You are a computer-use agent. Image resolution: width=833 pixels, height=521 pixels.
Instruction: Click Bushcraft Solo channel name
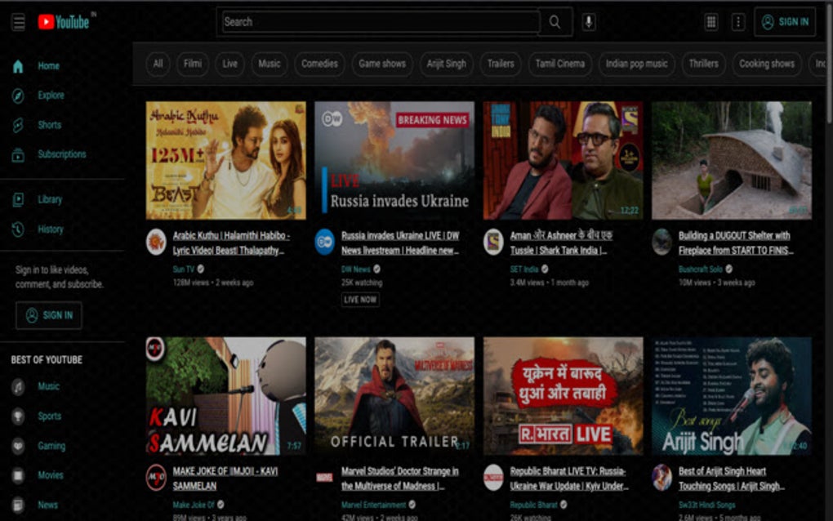click(x=701, y=269)
